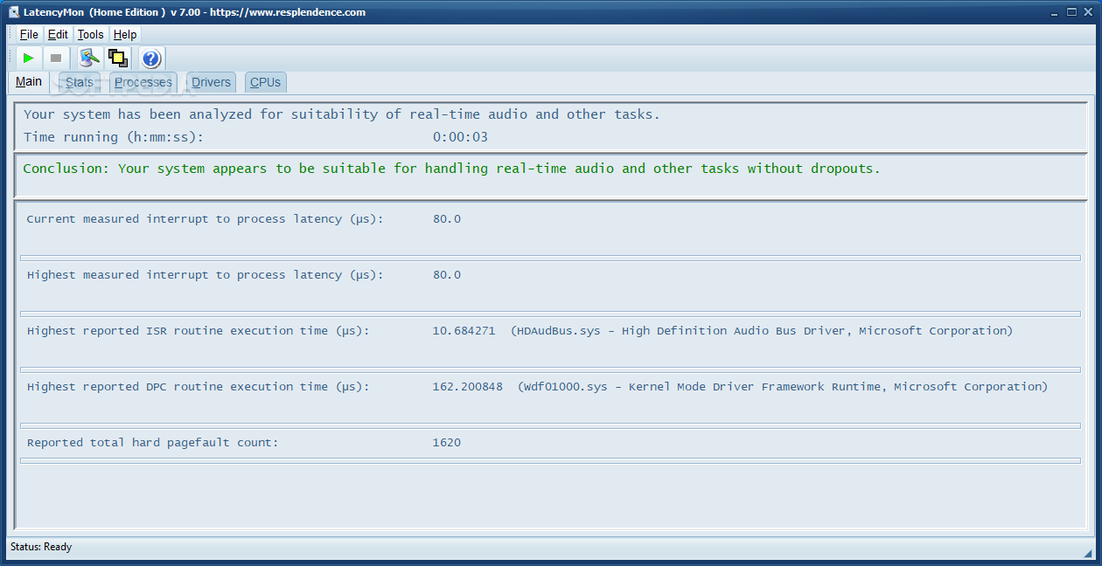Screen dimensions: 1102x566
Task: Open help using the blue question mark icon
Action: pyautogui.click(x=151, y=59)
